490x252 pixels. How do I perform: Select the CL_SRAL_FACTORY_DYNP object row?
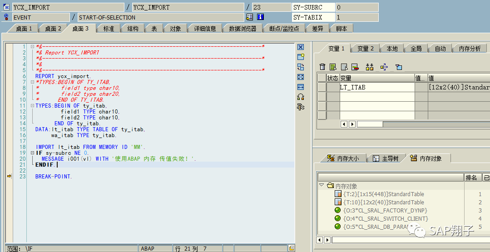[385, 210]
